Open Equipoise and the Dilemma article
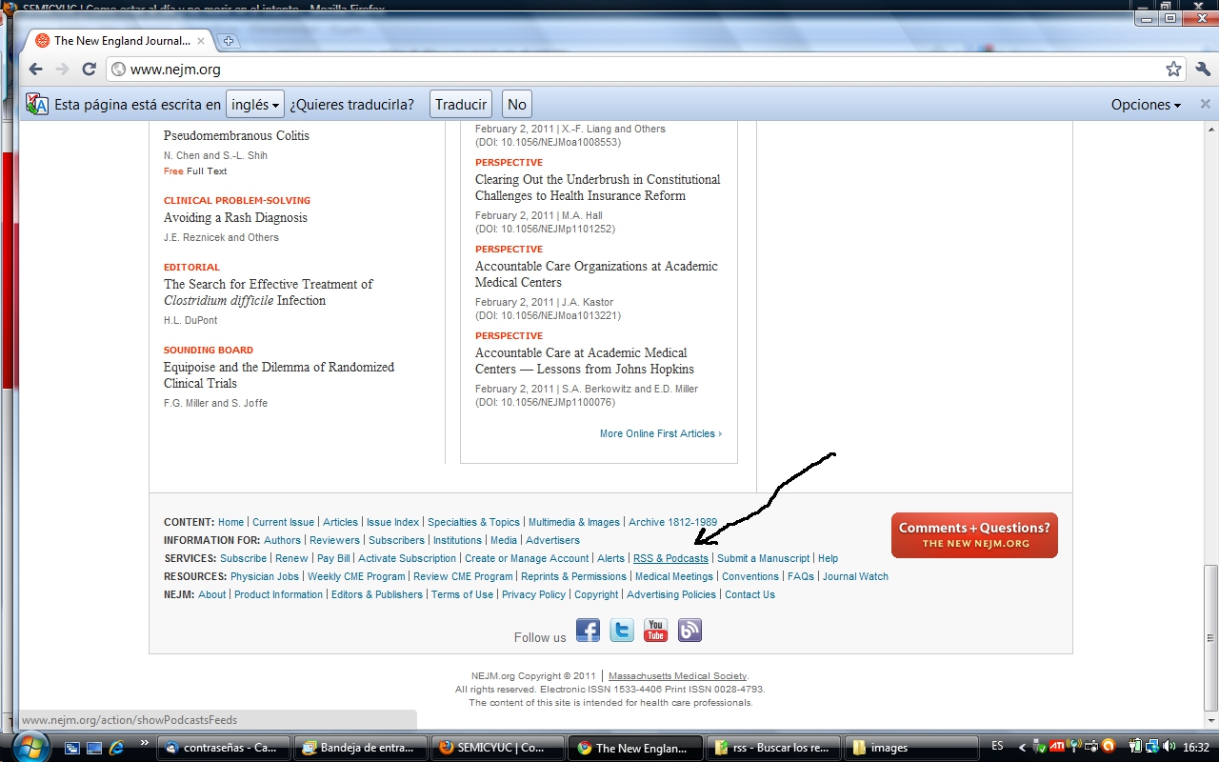This screenshot has width=1219, height=762. click(278, 375)
